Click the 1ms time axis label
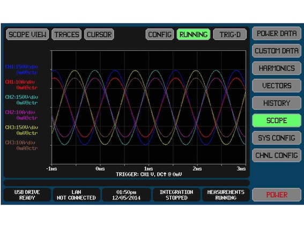304x228 pixels. point(149,168)
